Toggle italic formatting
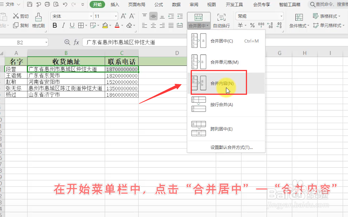The image size is (348, 217). point(63,26)
